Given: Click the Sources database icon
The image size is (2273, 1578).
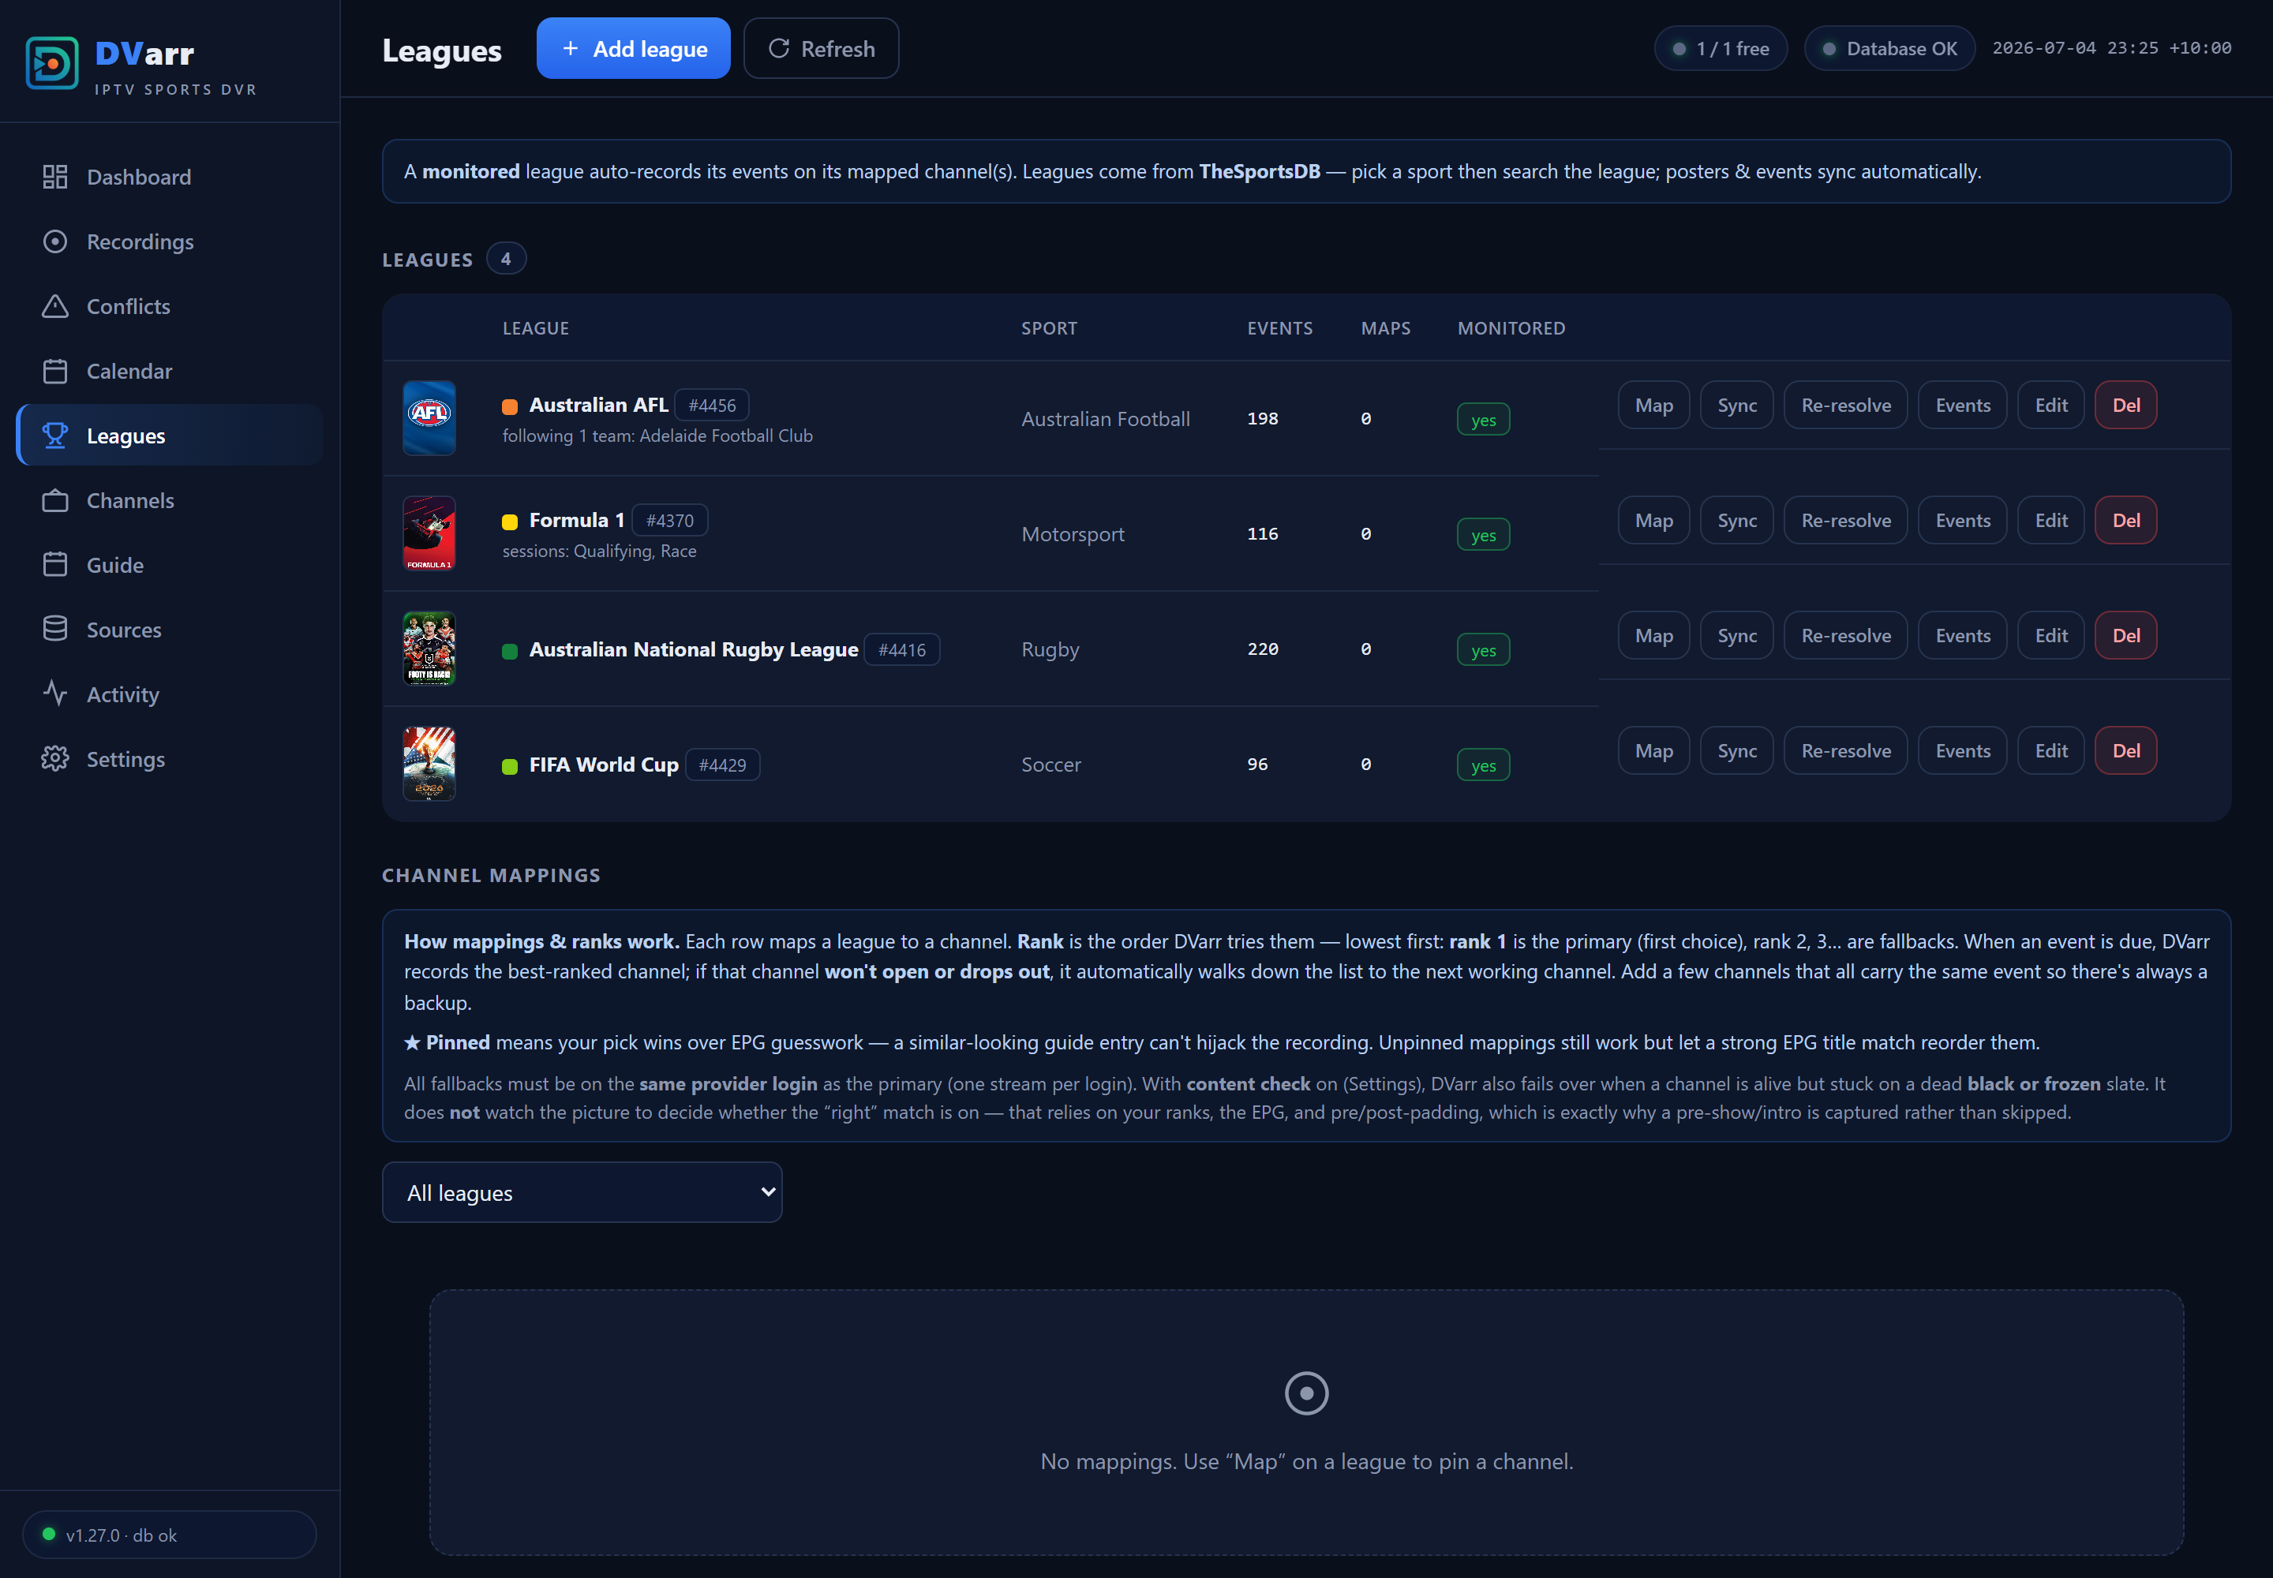Looking at the screenshot, I should point(55,629).
